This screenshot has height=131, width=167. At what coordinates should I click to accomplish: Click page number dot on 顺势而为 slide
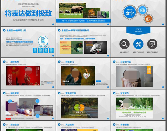coord(53,87)
